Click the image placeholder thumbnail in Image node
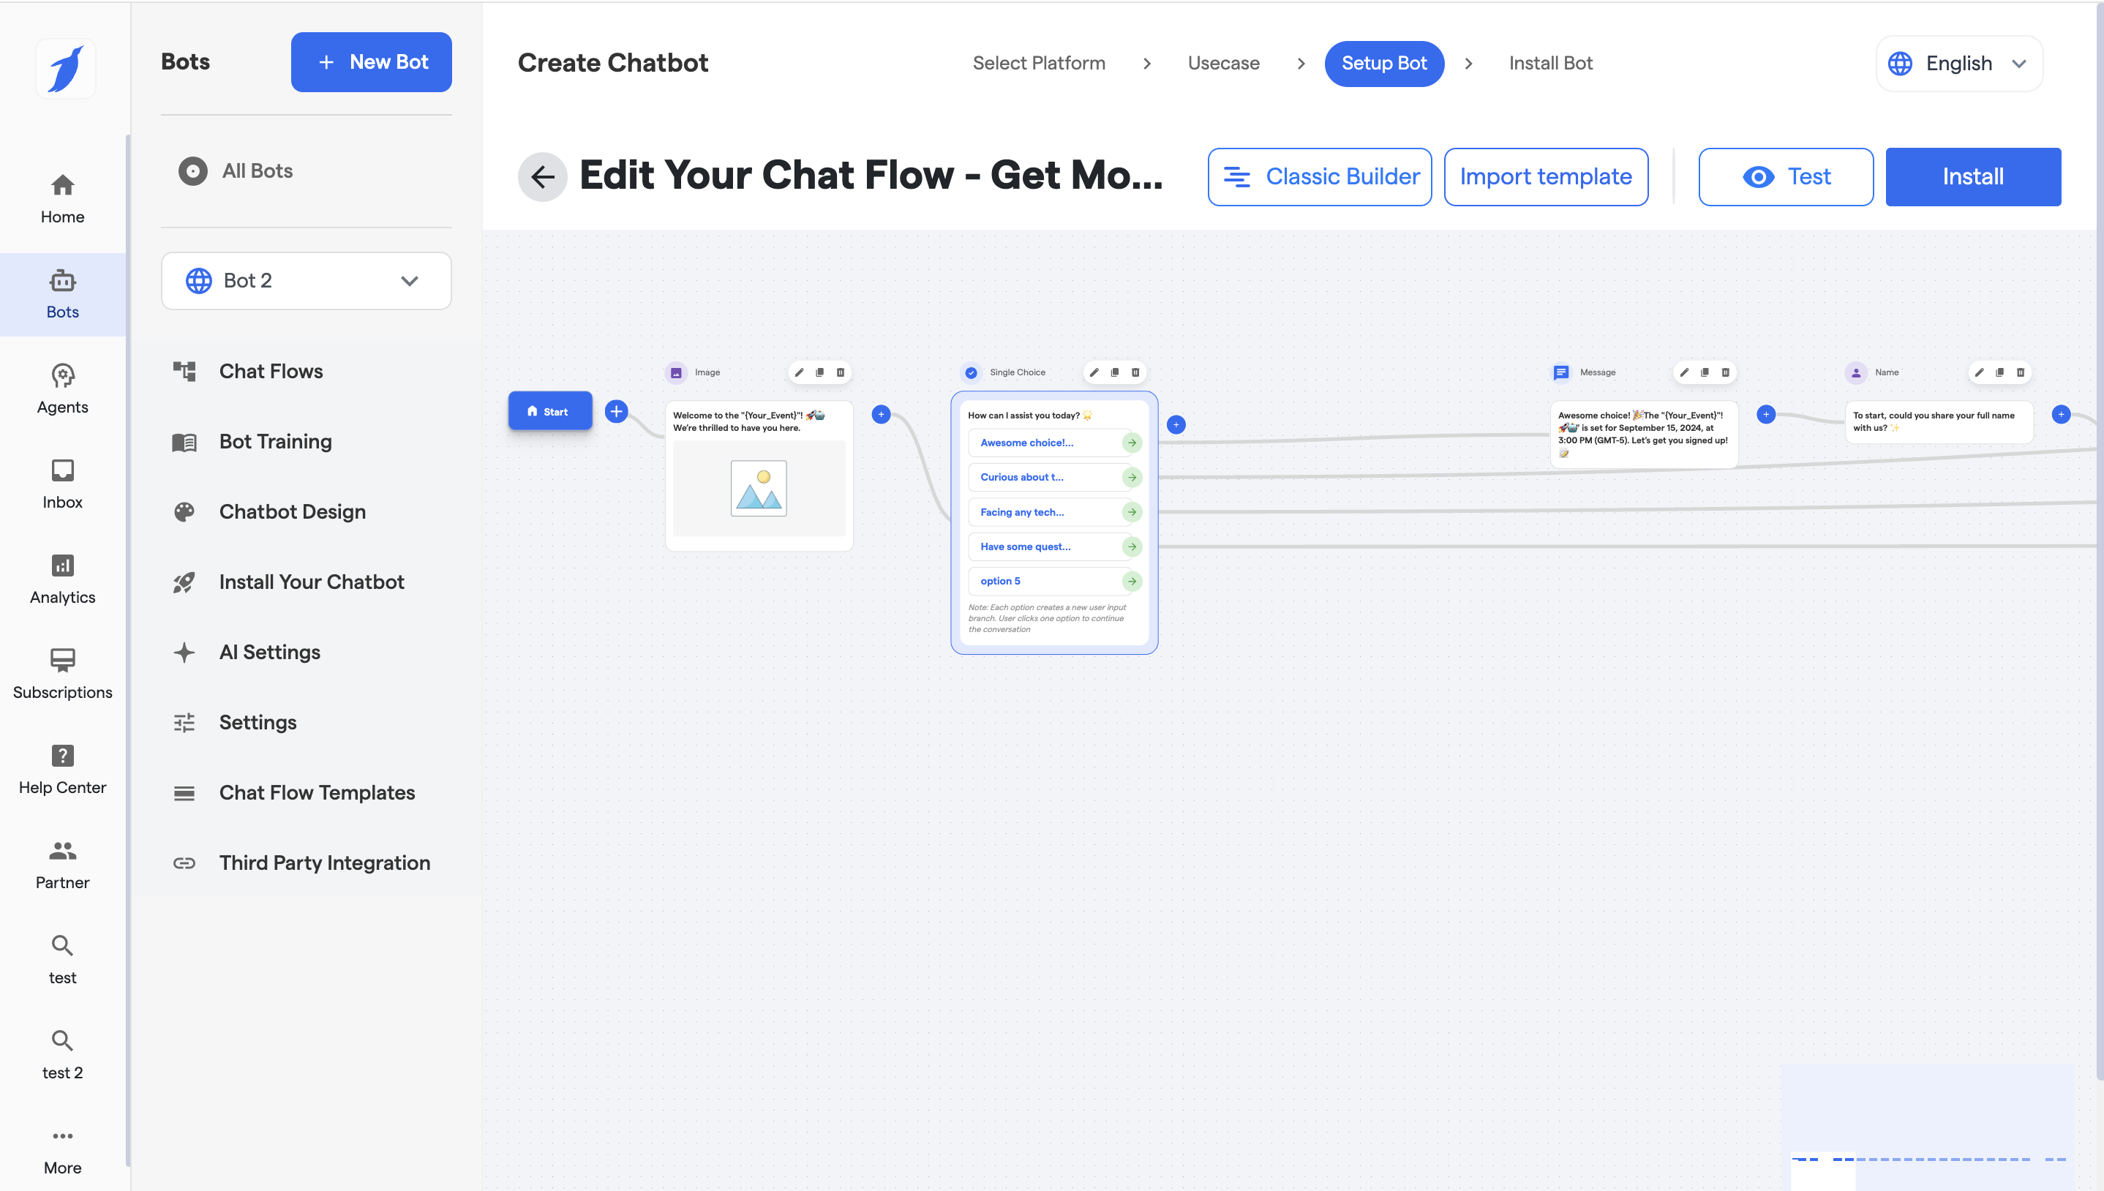 point(758,489)
